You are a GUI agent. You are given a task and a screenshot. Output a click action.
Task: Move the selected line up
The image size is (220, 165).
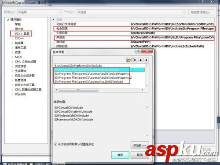click(x=146, y=60)
